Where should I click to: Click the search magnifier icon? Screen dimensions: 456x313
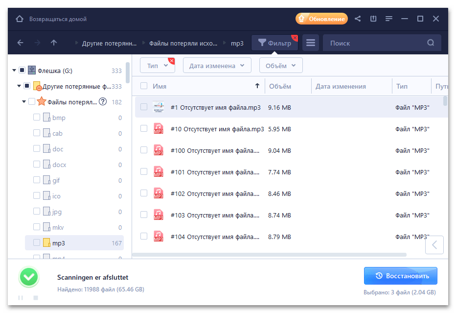click(431, 43)
